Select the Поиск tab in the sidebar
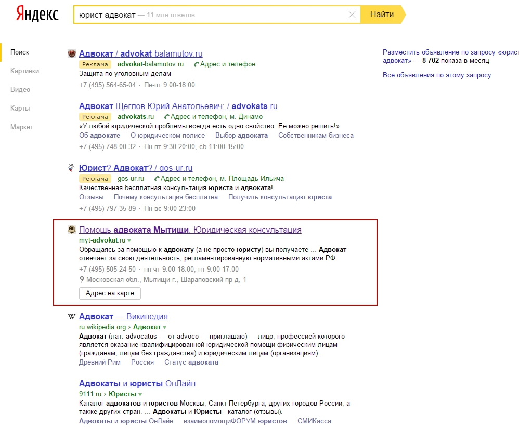 (20, 52)
